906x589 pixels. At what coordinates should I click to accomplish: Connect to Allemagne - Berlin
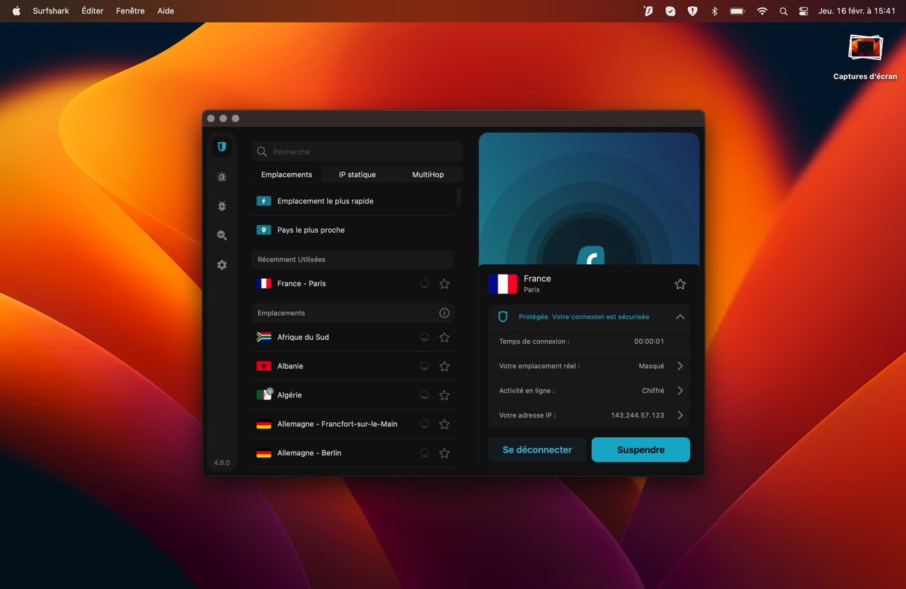(x=353, y=453)
